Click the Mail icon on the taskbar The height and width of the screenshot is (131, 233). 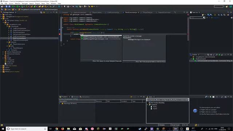click(74, 129)
